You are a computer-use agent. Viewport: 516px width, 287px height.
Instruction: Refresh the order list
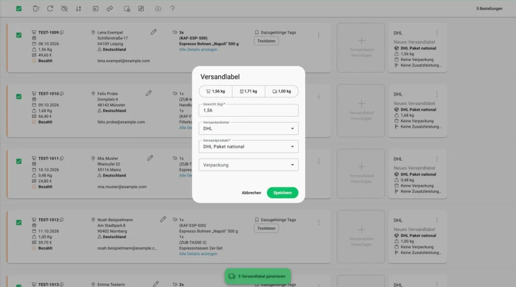click(50, 9)
